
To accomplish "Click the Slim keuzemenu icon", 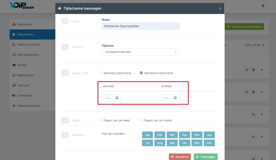I will pos(14,55).
